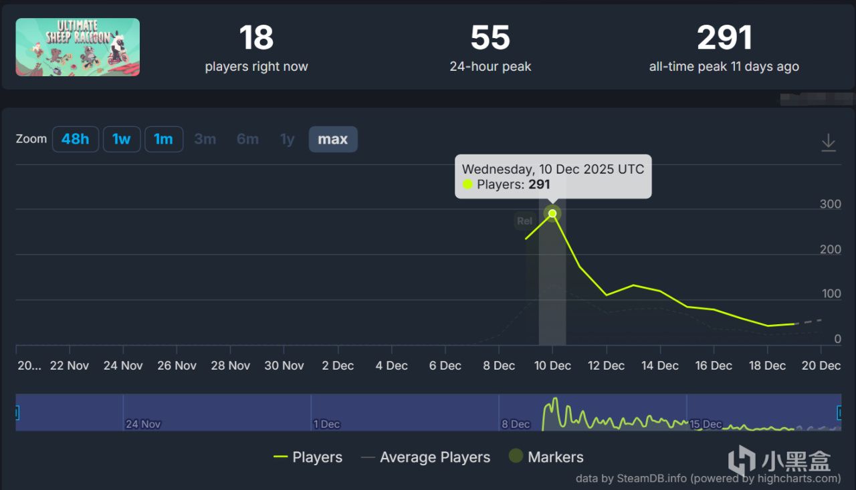Click the Ultimate Sheep Raccoon game thumbnail
Viewport: 856px width, 490px height.
[x=78, y=47]
